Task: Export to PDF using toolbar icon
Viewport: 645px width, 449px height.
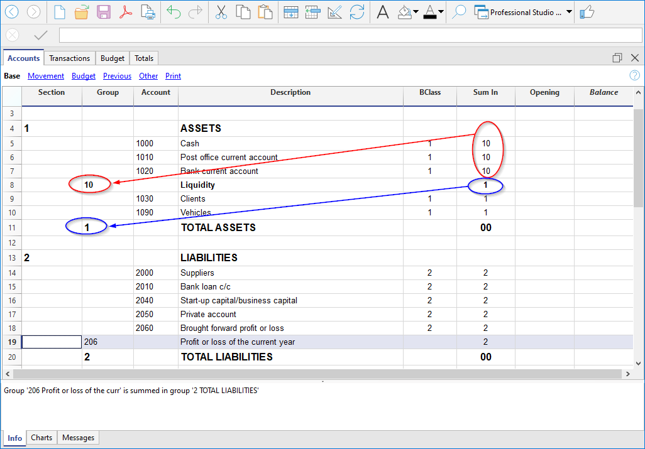Action: click(x=126, y=12)
